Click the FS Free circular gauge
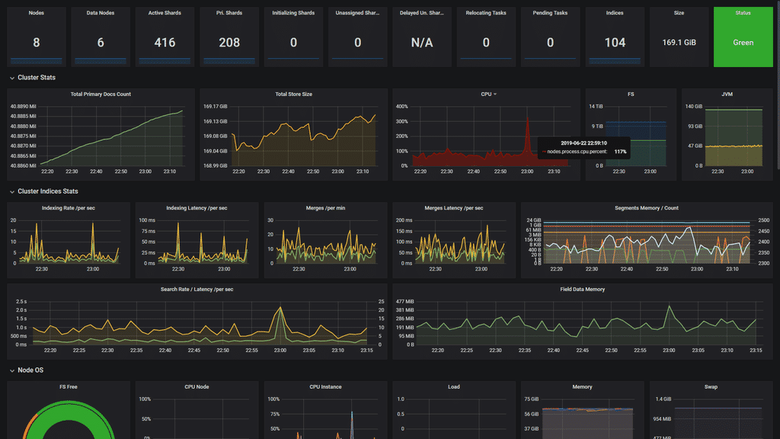This screenshot has height=439, width=780. (x=69, y=420)
